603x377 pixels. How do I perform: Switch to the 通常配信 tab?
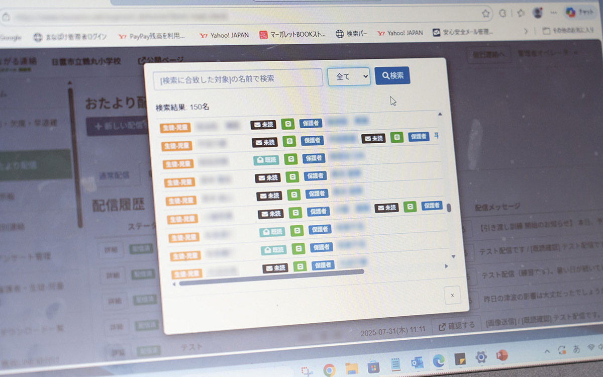point(114,175)
